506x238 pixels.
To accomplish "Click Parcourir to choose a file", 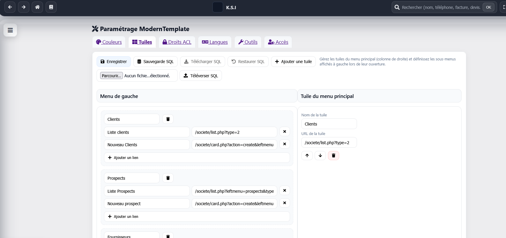I will pyautogui.click(x=111, y=76).
